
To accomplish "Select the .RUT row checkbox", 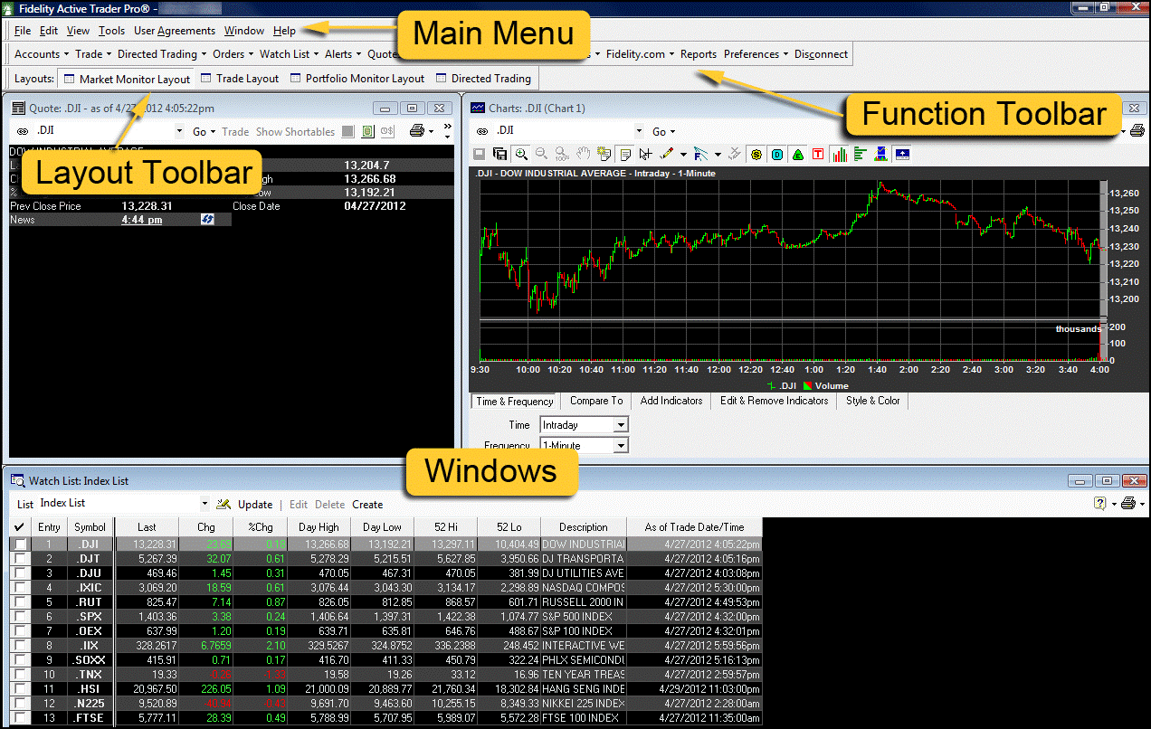I will (20, 602).
